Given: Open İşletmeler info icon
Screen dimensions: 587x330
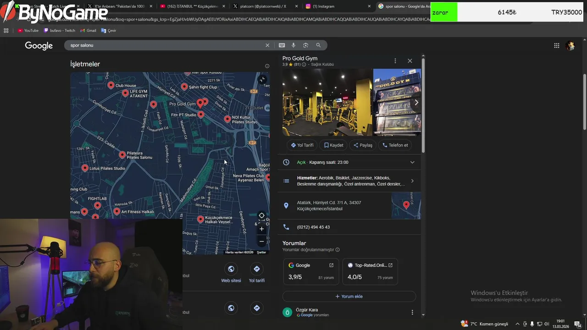Looking at the screenshot, I should coord(267,66).
